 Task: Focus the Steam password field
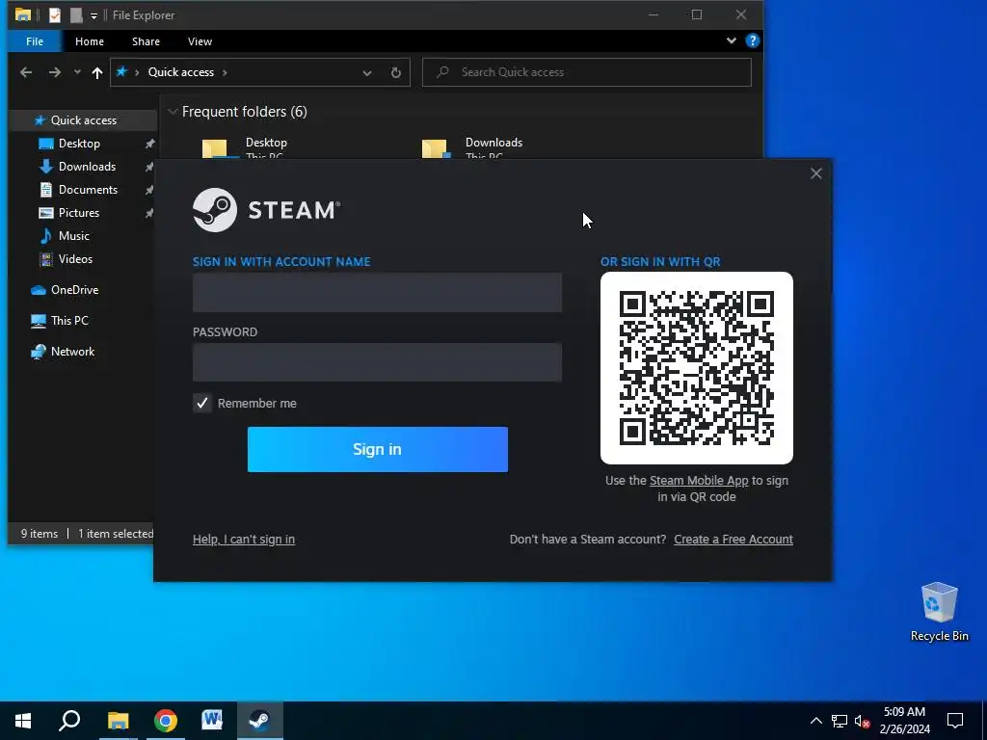point(377,362)
